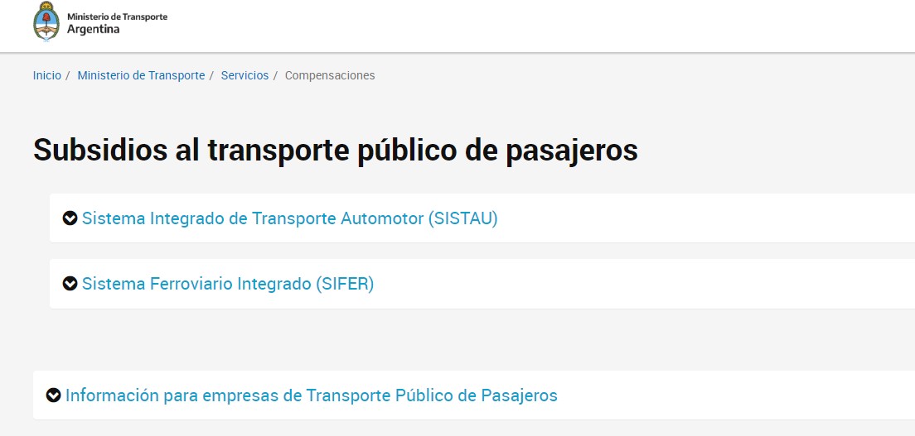The image size is (915, 436).
Task: Click the Argentina text in the header logo
Action: click(94, 29)
